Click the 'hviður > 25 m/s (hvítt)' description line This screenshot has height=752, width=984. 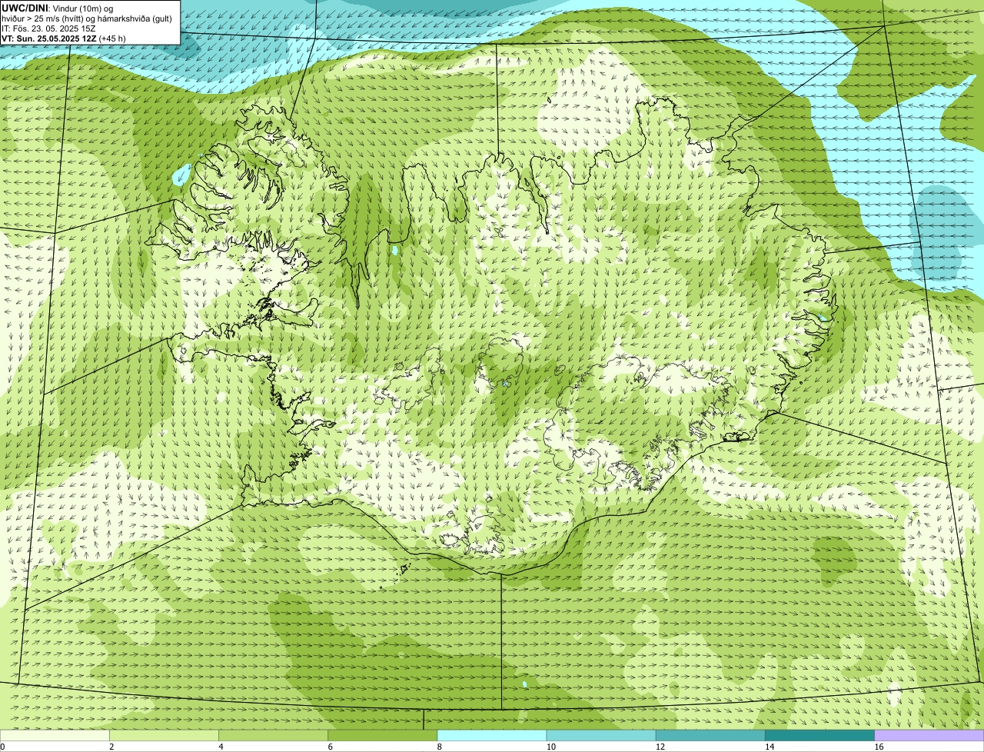pyautogui.click(x=88, y=18)
